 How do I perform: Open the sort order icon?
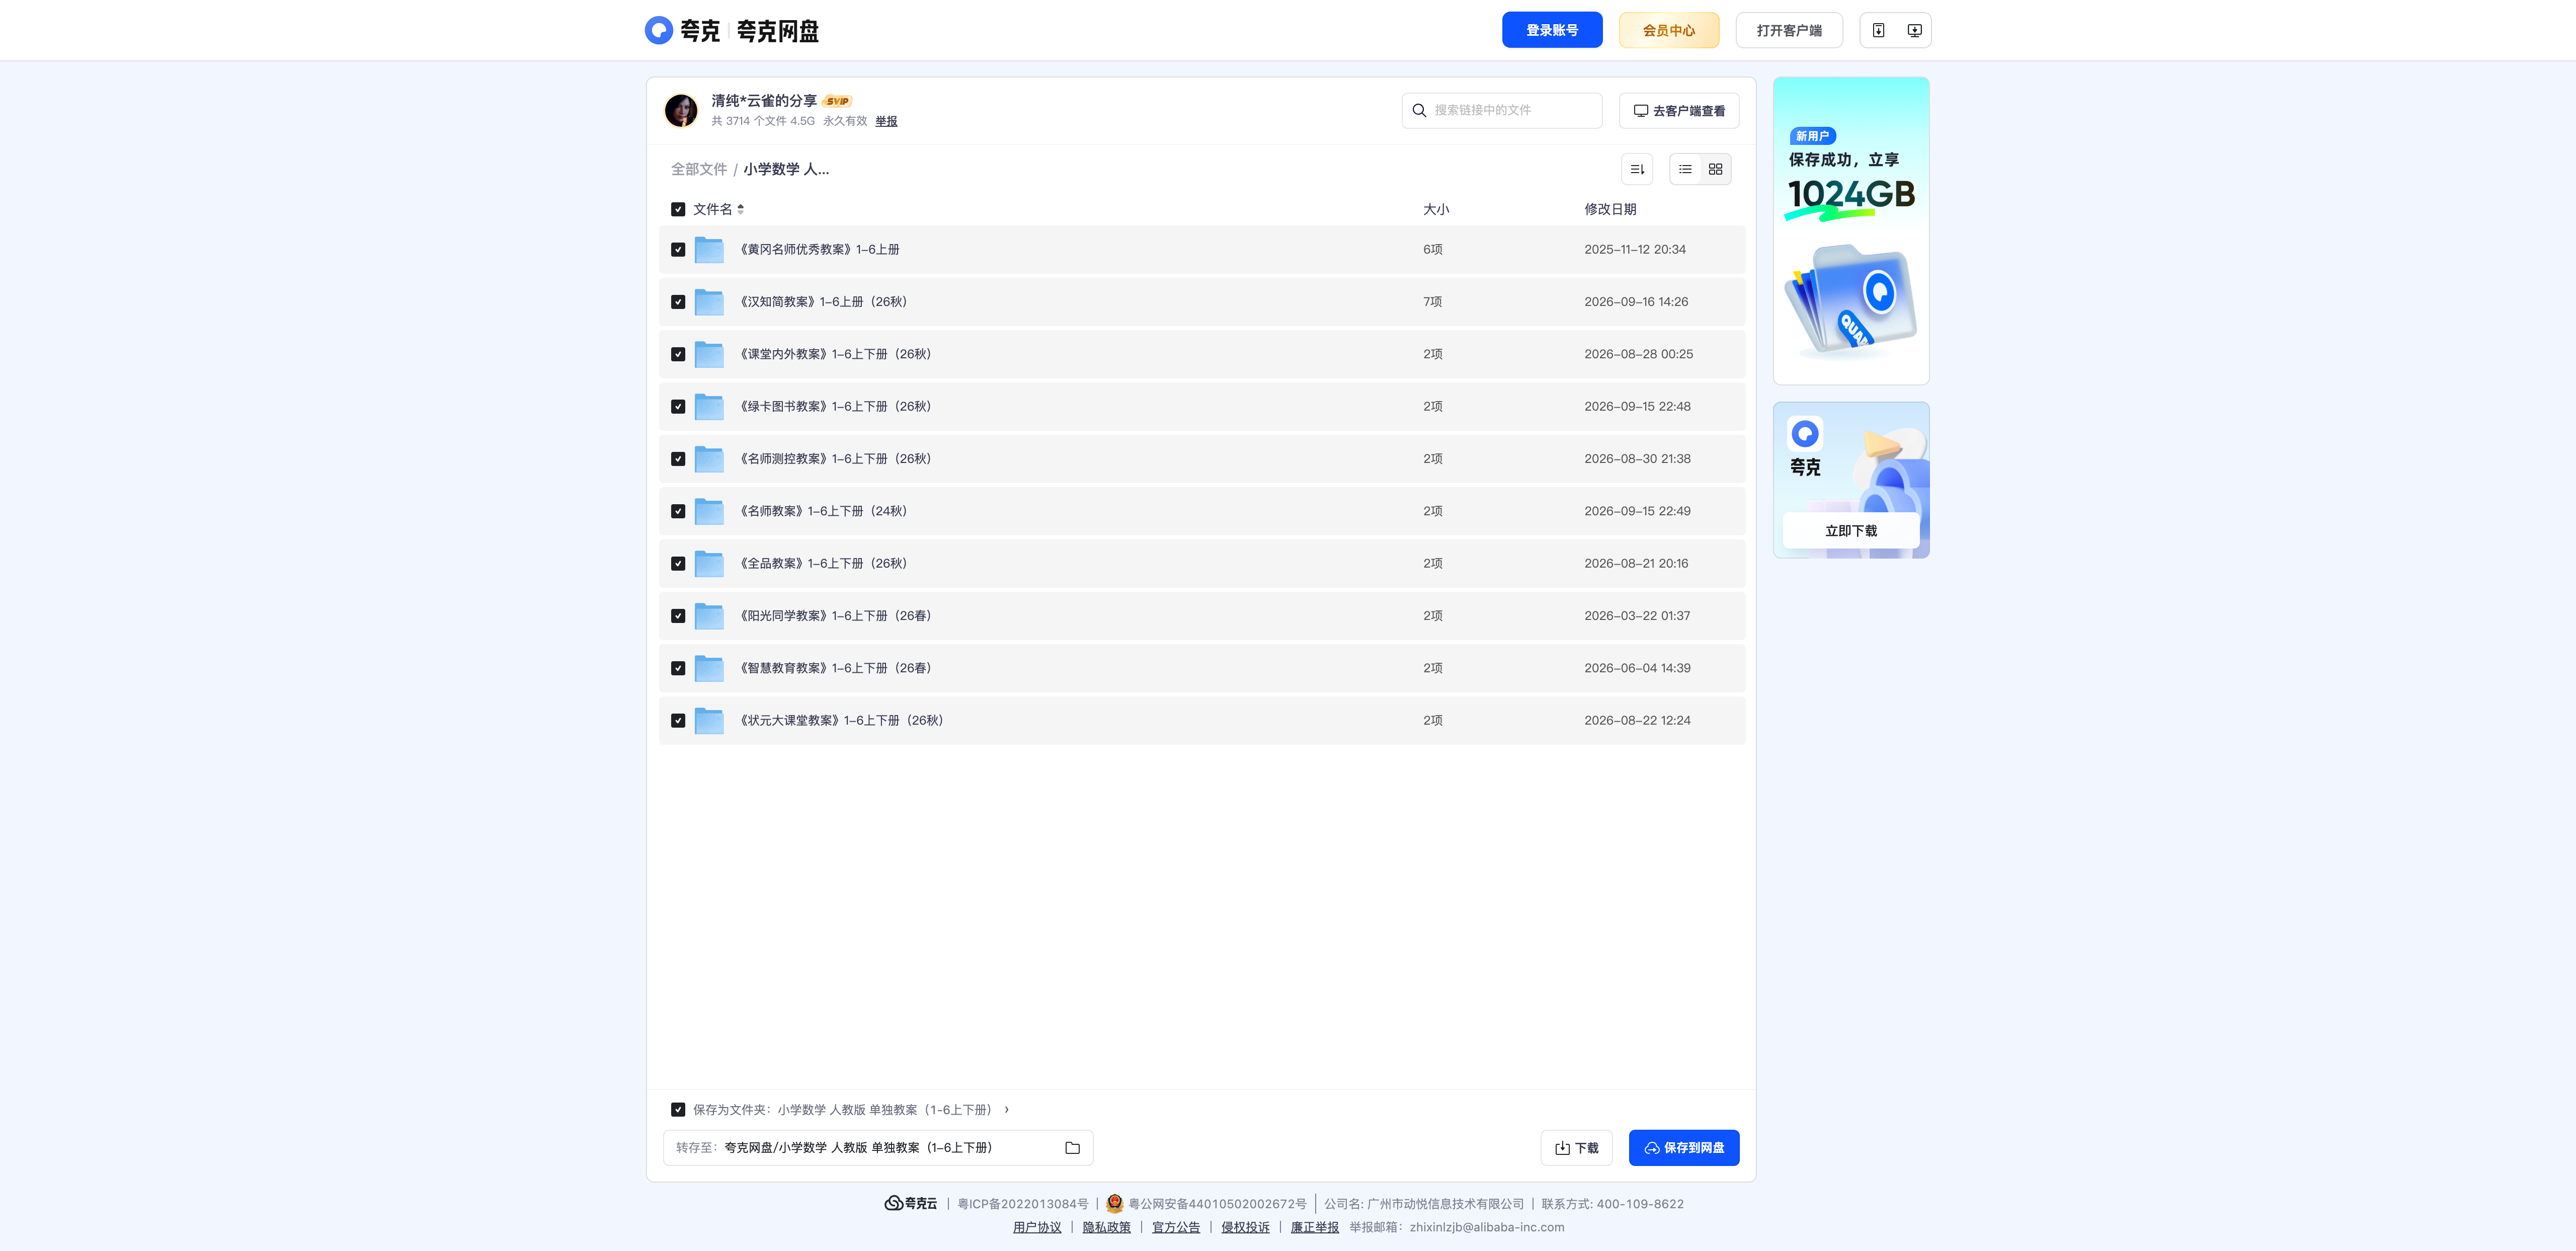tap(1637, 169)
